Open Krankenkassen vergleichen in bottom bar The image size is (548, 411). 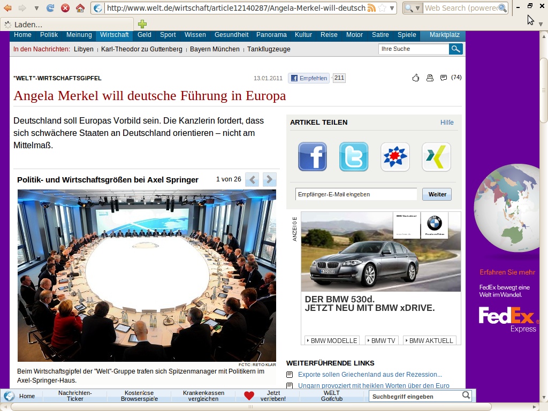coord(203,396)
